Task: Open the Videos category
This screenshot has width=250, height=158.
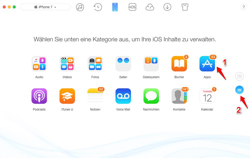Action: [x=67, y=64]
